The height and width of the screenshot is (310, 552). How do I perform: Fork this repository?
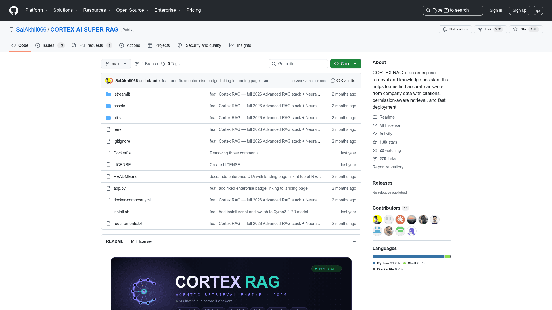(490, 29)
